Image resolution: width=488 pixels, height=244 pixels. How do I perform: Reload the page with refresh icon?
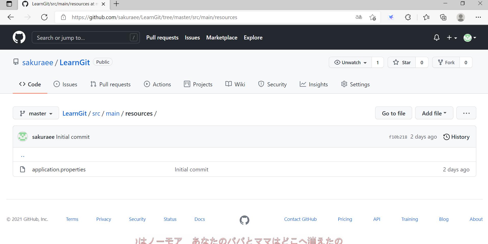point(44,17)
